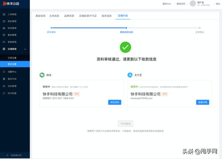Click the last grey progress dot
The width and height of the screenshot is (222, 159).
(x=200, y=28)
